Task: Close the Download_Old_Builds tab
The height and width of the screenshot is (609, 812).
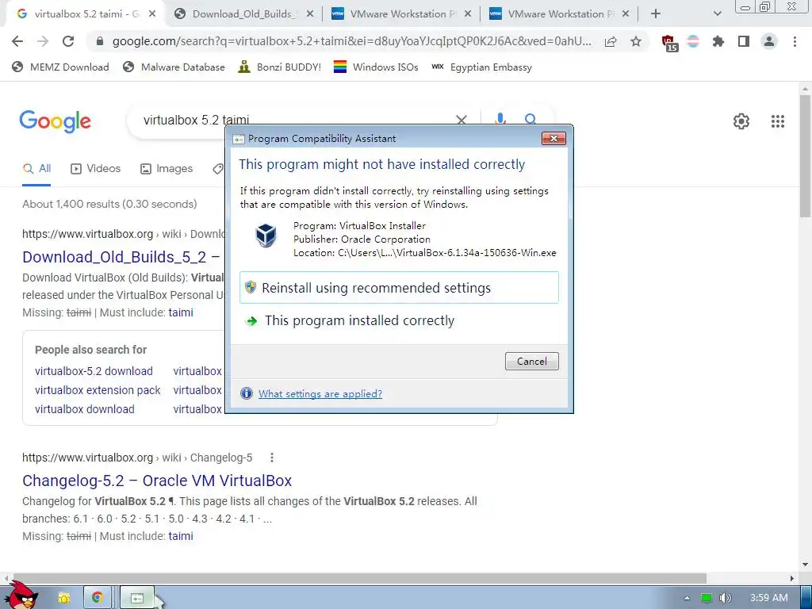Action: [x=310, y=14]
